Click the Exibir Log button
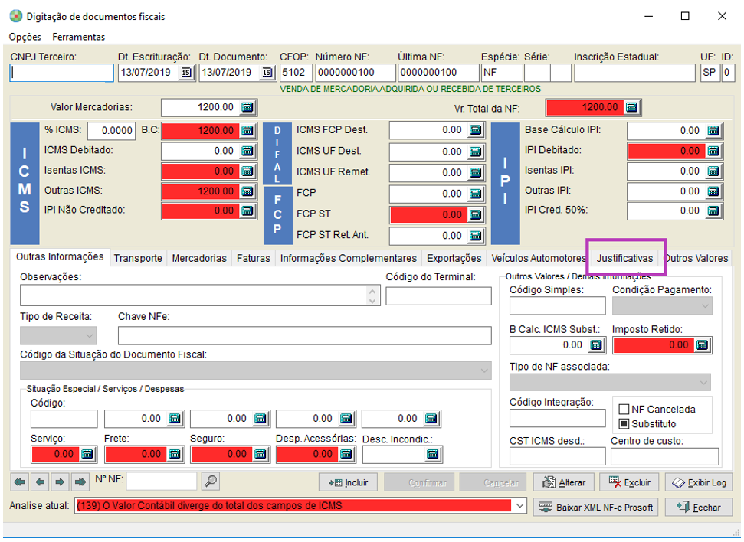This screenshot has height=542, width=744. click(699, 483)
